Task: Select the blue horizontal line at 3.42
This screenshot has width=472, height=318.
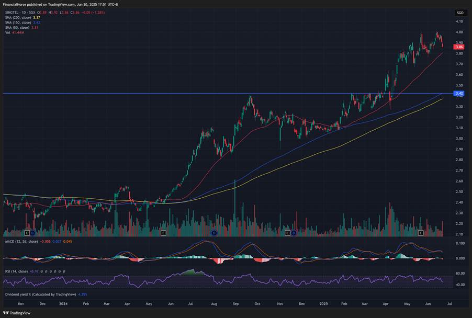Action: 228,94
